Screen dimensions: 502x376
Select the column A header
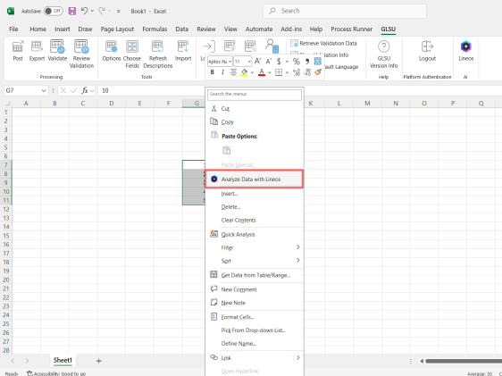click(x=26, y=104)
